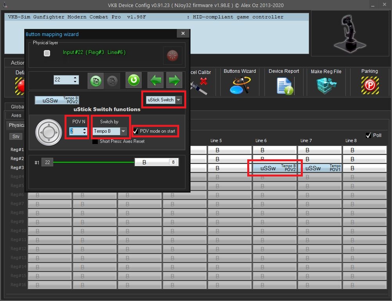Click Reg#1 Line 6 B cell
The height and width of the screenshot is (301, 392).
point(275,150)
